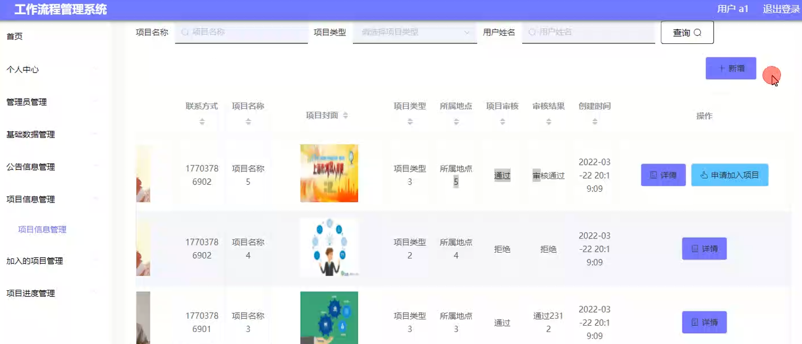This screenshot has width=802, height=344.
Task: Click 详情 button on the 项目名称4 row
Action: (704, 249)
